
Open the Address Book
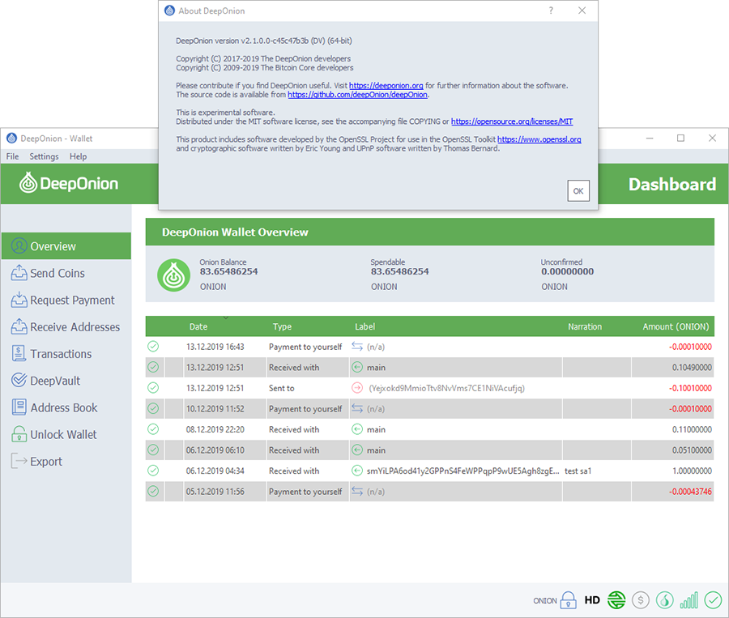click(x=54, y=407)
